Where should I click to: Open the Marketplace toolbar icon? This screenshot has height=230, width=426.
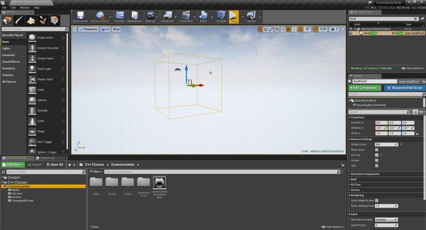point(134,17)
